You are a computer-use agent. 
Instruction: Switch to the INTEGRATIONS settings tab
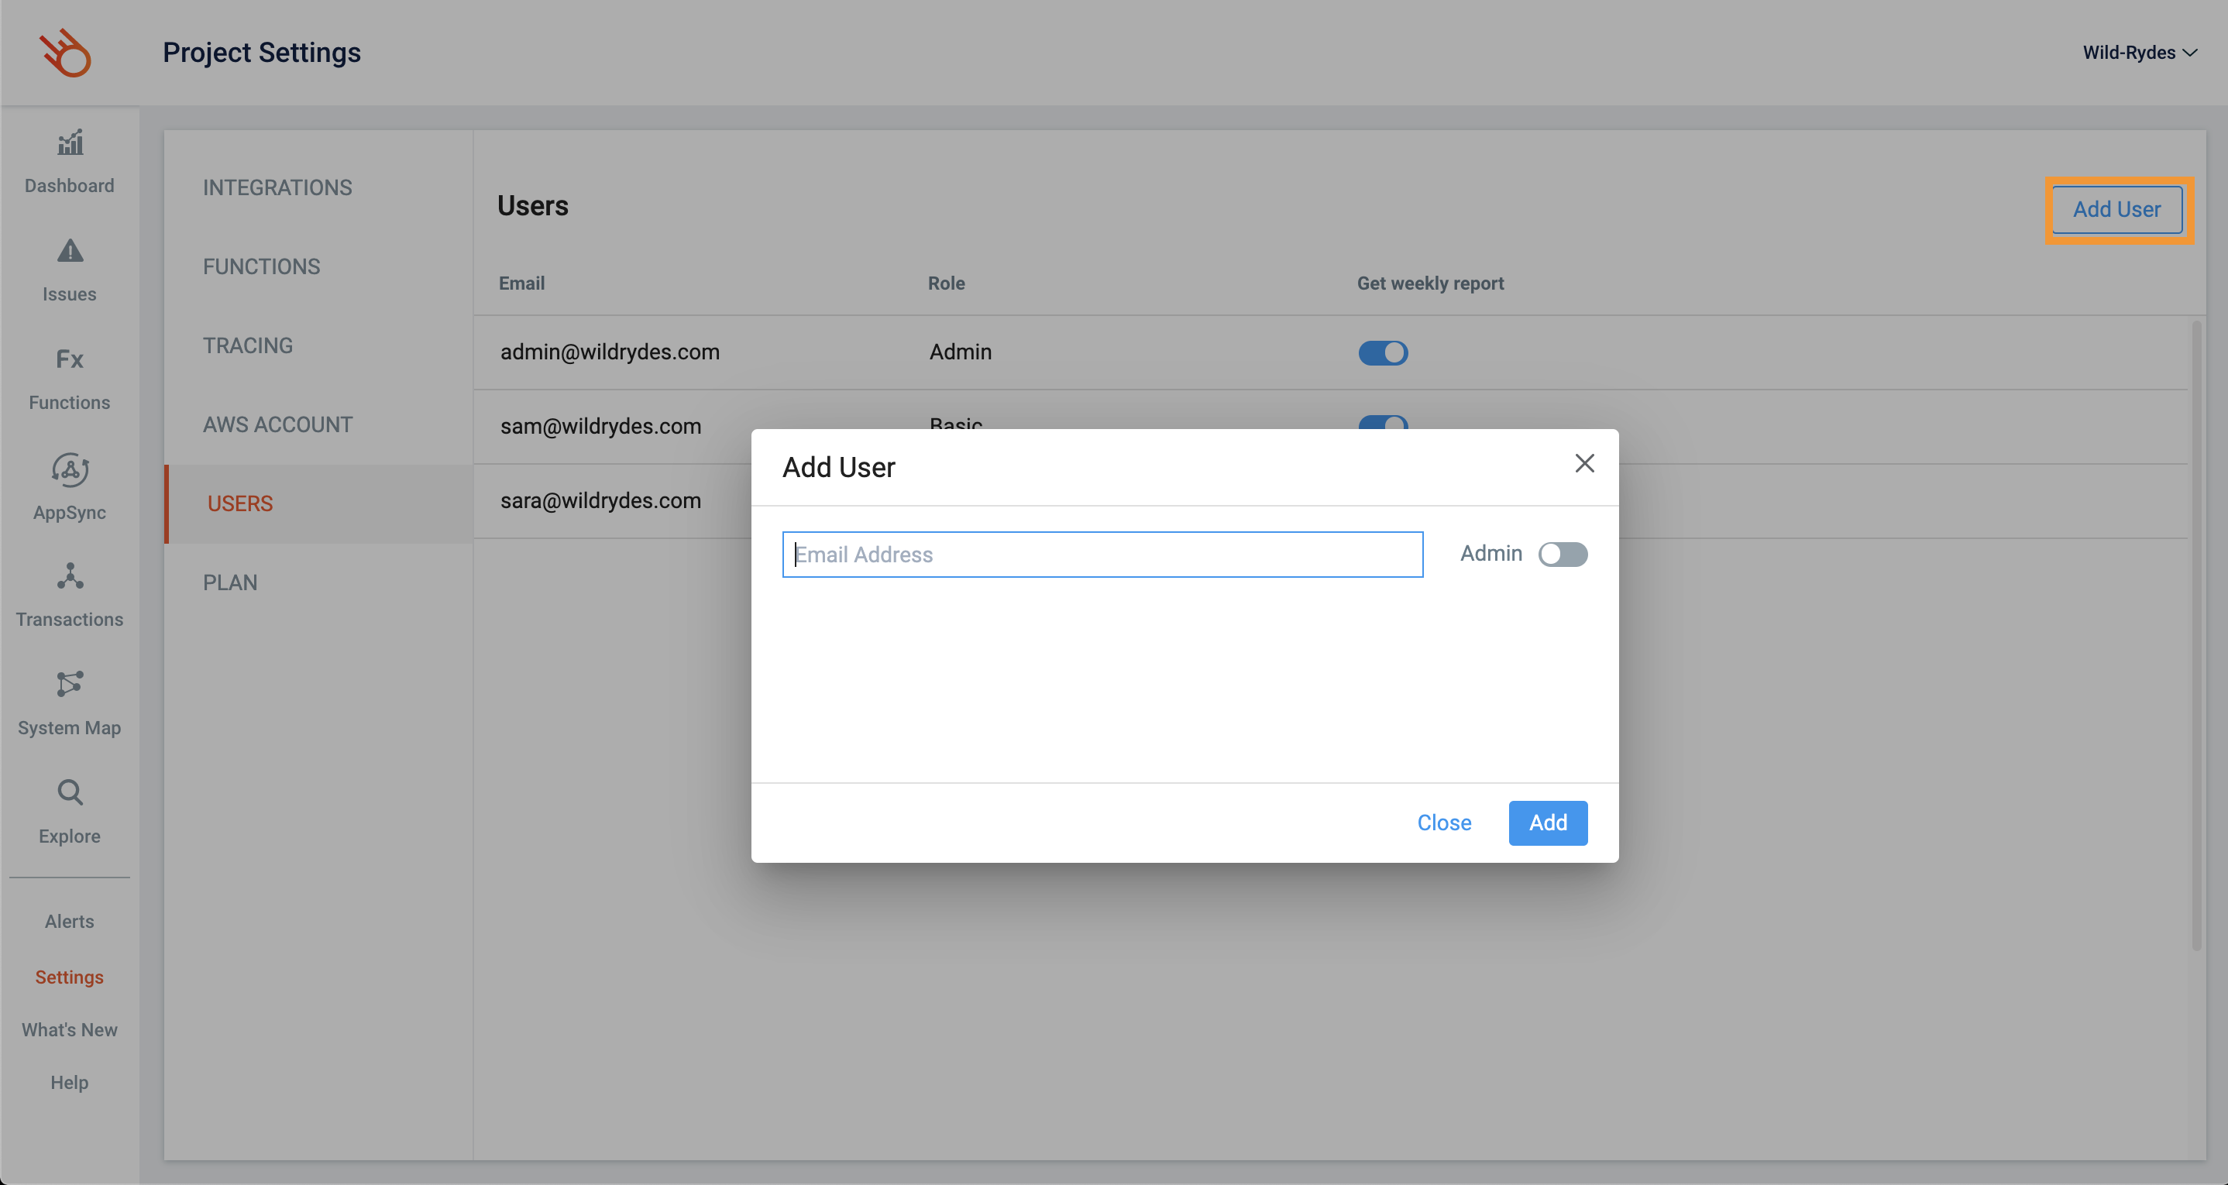pyautogui.click(x=277, y=187)
